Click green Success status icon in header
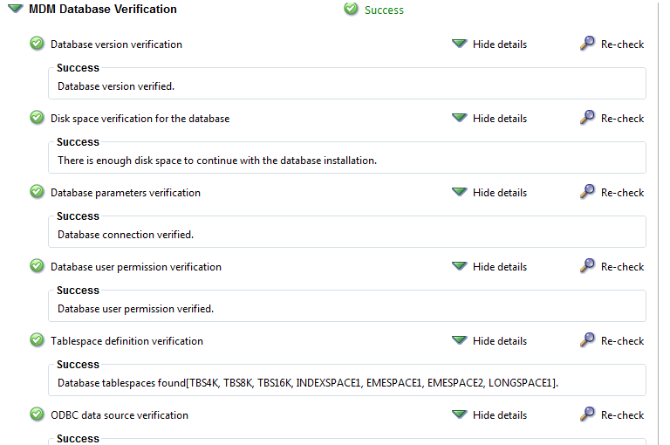 [351, 9]
